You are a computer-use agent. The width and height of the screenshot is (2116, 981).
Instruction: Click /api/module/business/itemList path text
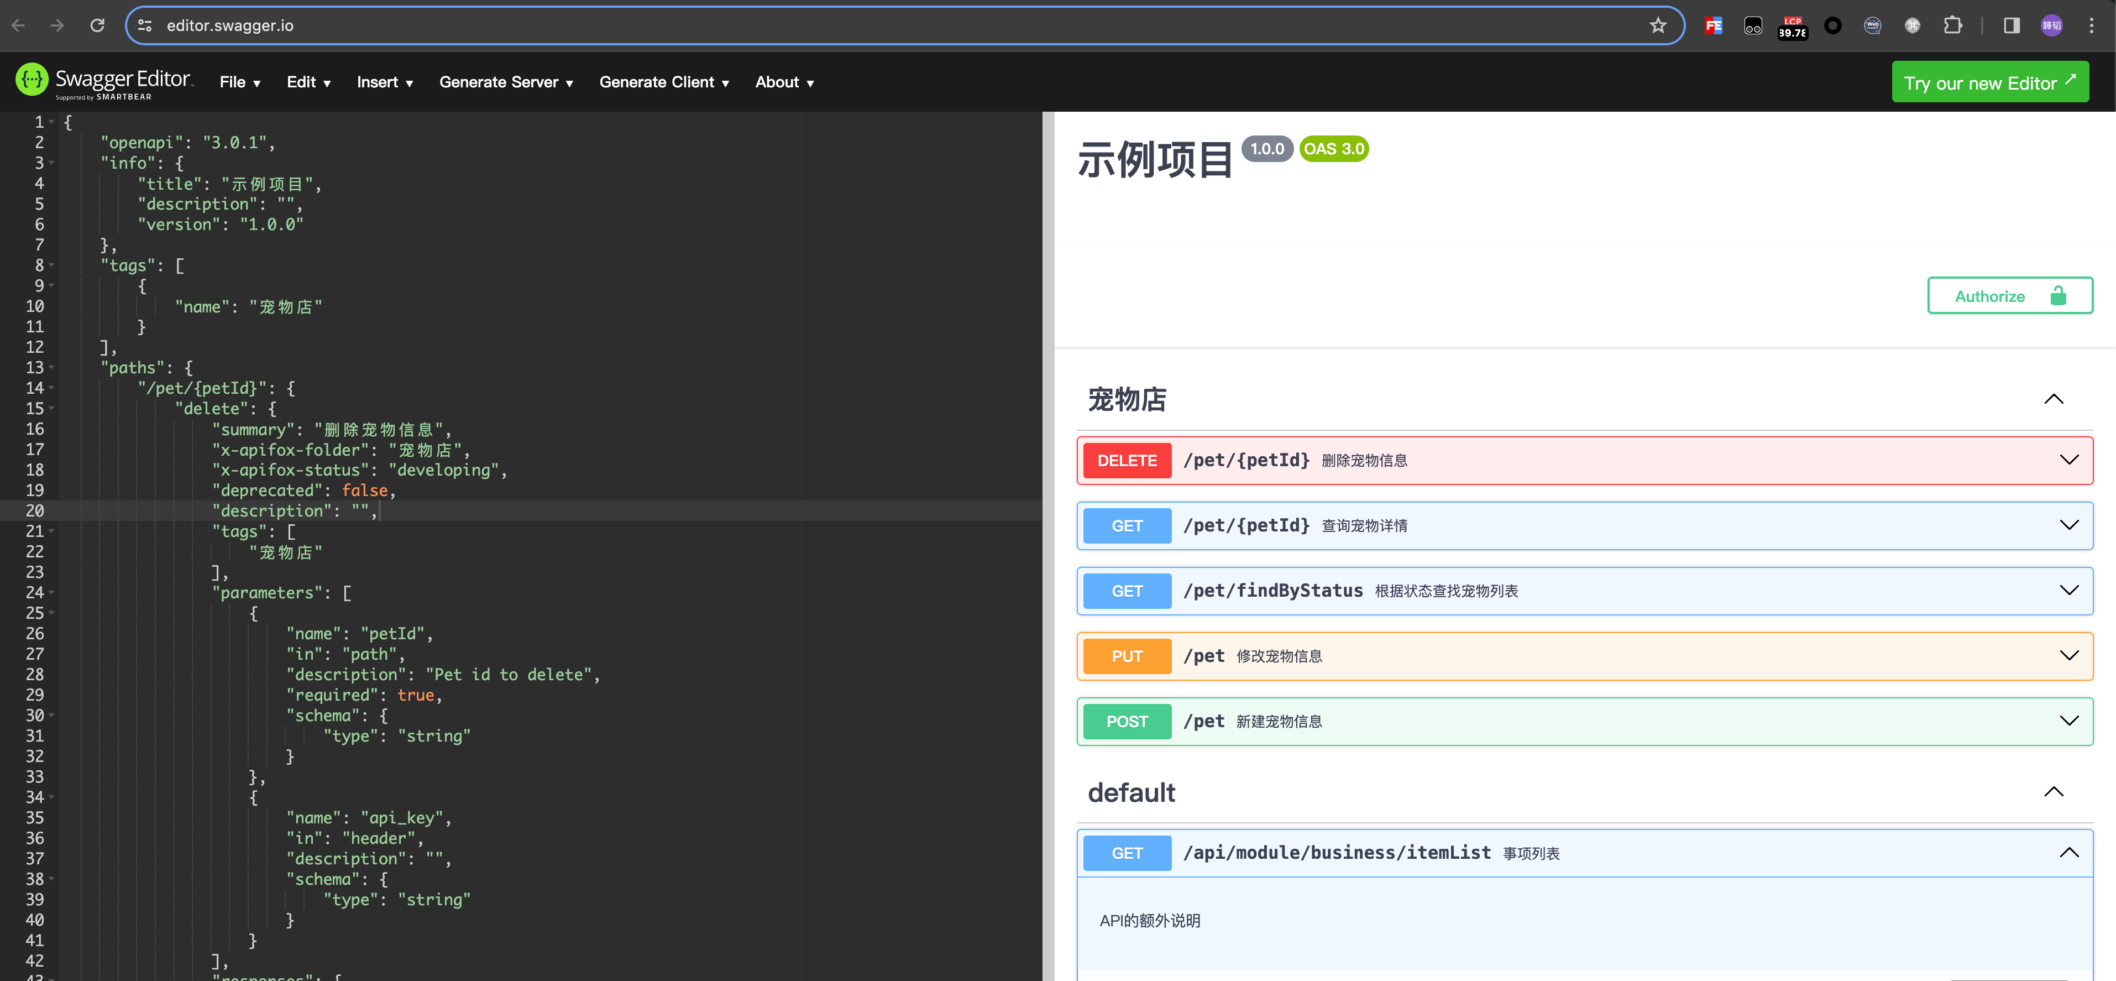pos(1337,853)
